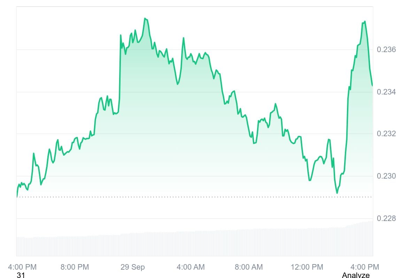Image resolution: width=418 pixels, height=278 pixels.
Task: Click the Analyze button
Action: click(x=356, y=275)
